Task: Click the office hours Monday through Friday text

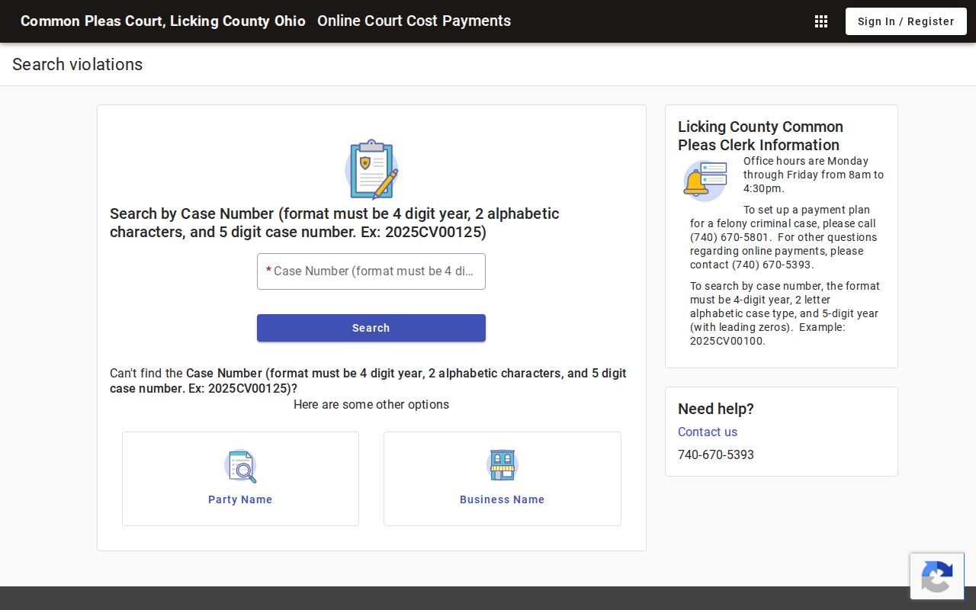Action: (x=814, y=175)
